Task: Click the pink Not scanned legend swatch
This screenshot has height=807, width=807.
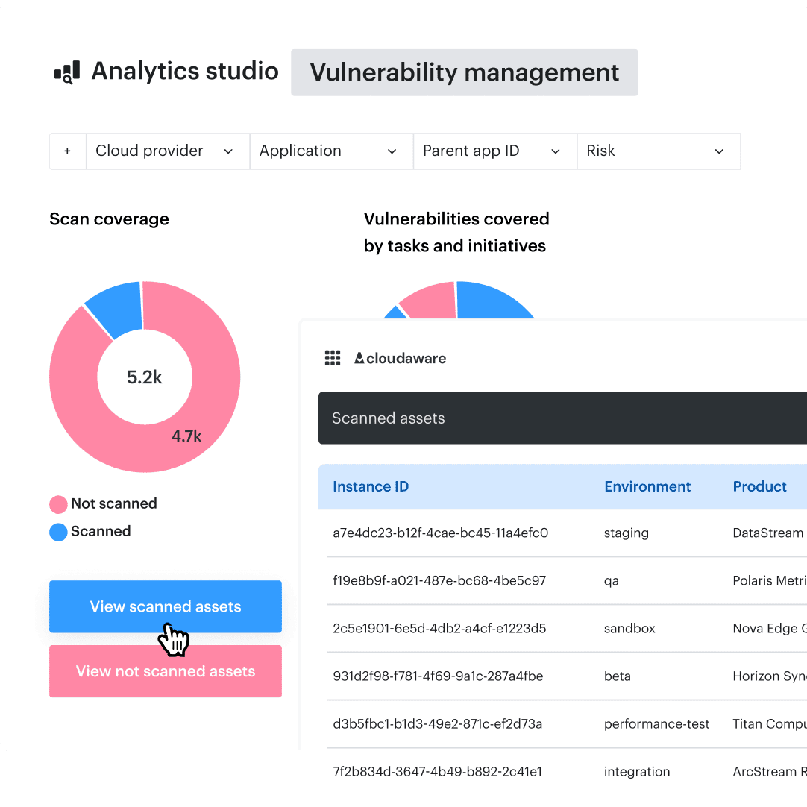Action: coord(58,504)
